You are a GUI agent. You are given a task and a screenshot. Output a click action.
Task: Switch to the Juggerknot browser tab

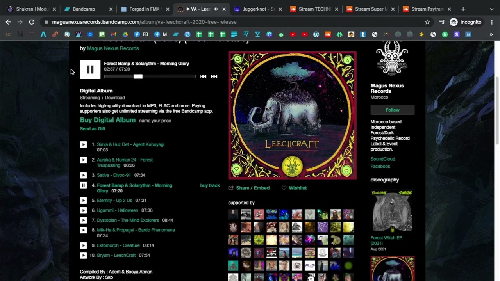pyautogui.click(x=258, y=9)
